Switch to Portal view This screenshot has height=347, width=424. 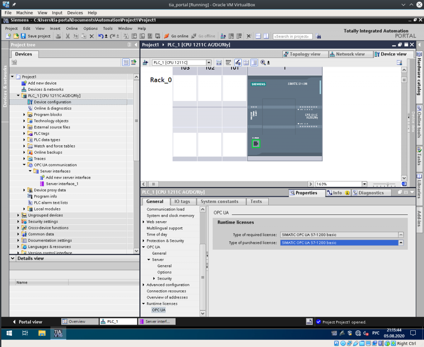coord(27,322)
